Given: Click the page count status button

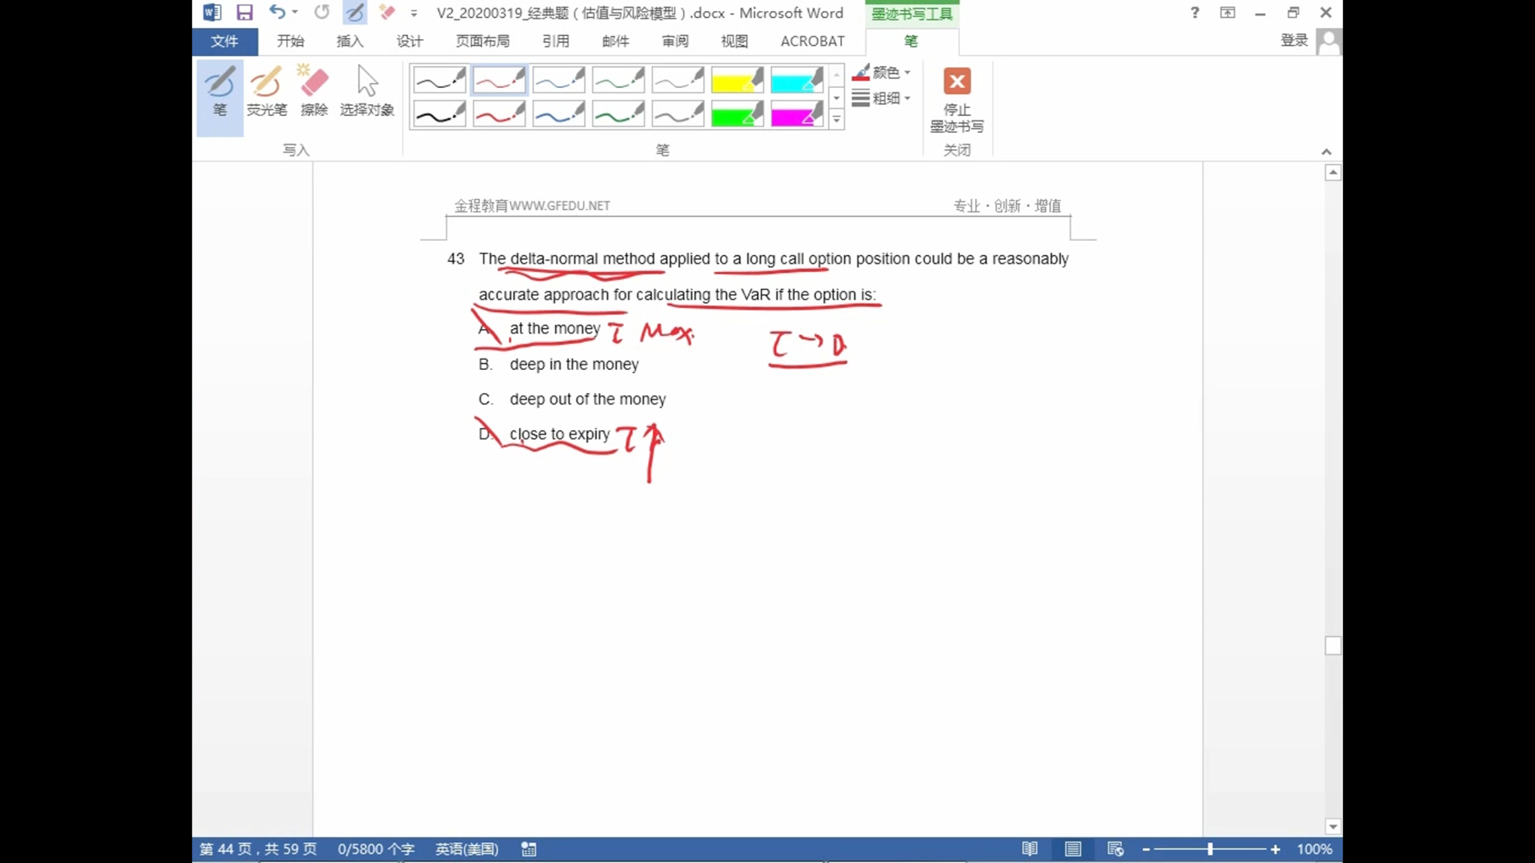Looking at the screenshot, I should (258, 849).
